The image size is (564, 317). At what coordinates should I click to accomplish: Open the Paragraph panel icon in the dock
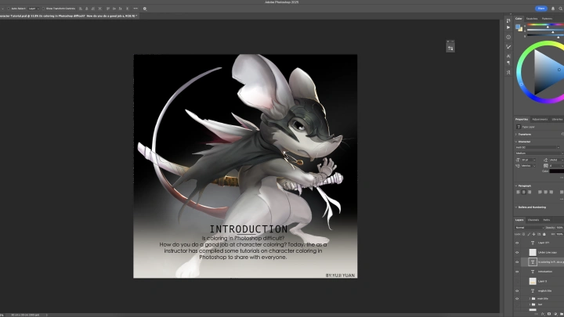pyautogui.click(x=508, y=63)
